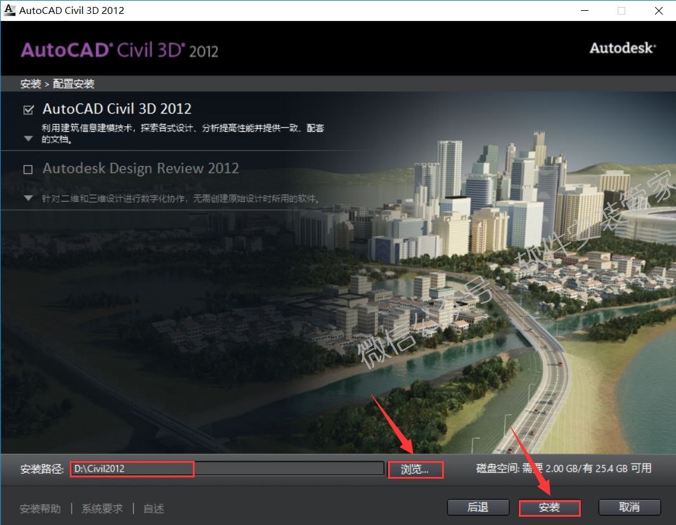
Task: Click the AutoCAD Civil 3D 2012 banner logo
Action: (x=119, y=50)
